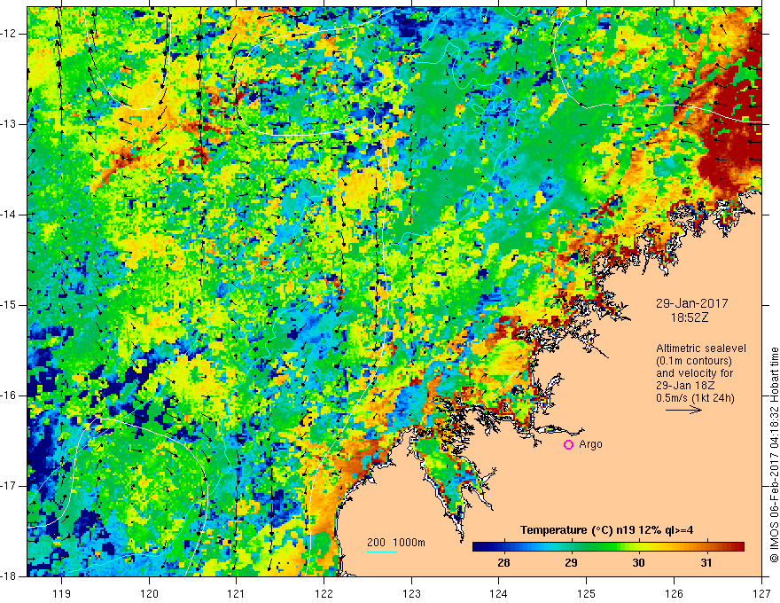The width and height of the screenshot is (780, 603).
Task: Click the 'and velocity for' caption line
Action: point(694,373)
